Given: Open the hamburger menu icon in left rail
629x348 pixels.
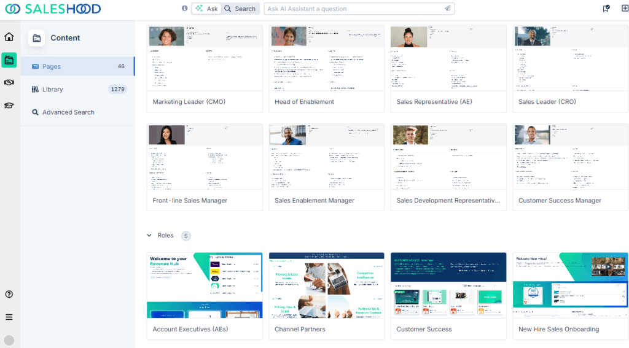Looking at the screenshot, I should click(x=9, y=317).
